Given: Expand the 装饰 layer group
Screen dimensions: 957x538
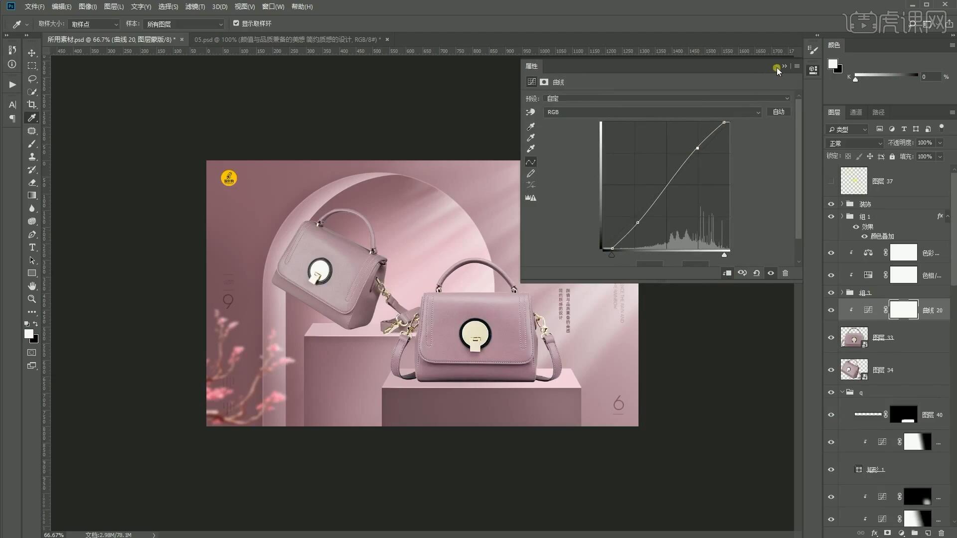Looking at the screenshot, I should (x=842, y=204).
